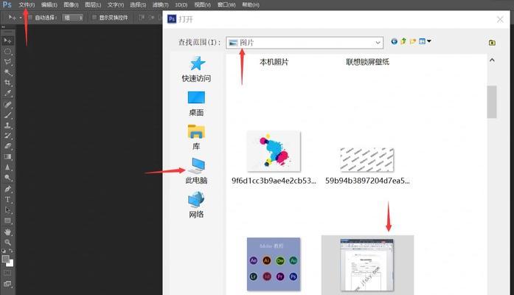Open the view menu dropdown arrow
This screenshot has width=514, height=295.
[x=429, y=41]
